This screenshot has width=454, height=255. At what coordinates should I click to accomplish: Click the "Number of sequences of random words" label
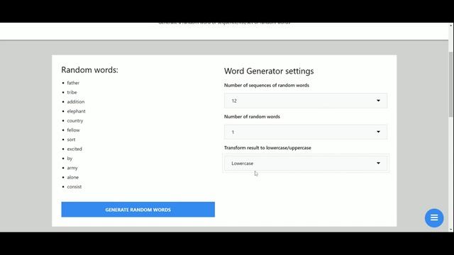(x=267, y=85)
